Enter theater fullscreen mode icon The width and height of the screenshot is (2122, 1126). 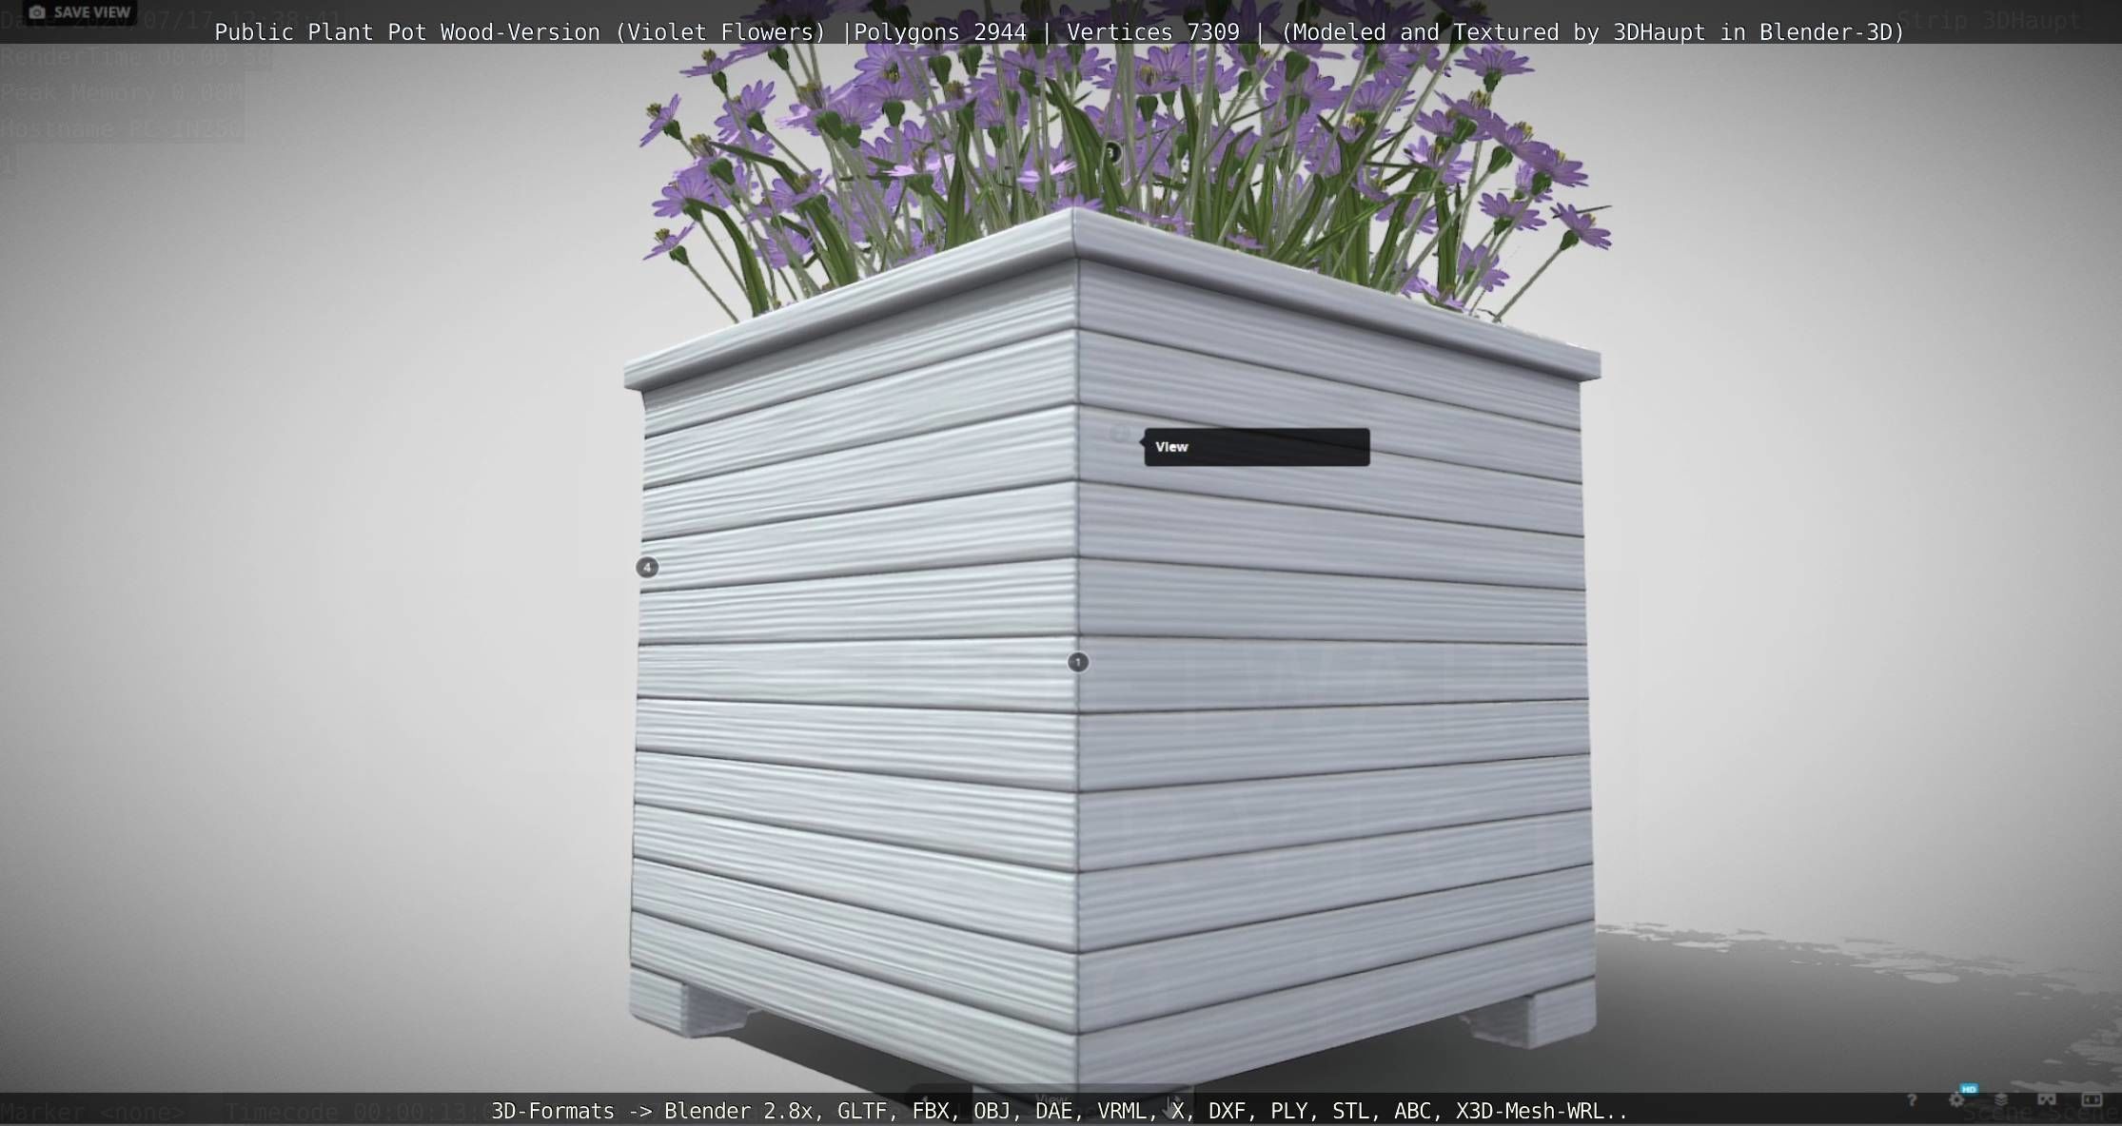tap(2092, 1099)
